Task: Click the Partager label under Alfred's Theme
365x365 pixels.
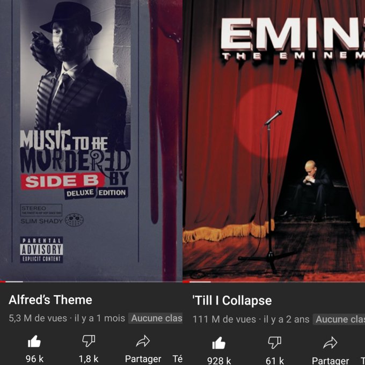Action: [x=143, y=359]
